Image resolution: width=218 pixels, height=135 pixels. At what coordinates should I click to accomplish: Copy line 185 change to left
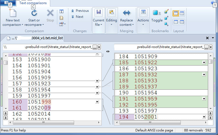point(204,63)
